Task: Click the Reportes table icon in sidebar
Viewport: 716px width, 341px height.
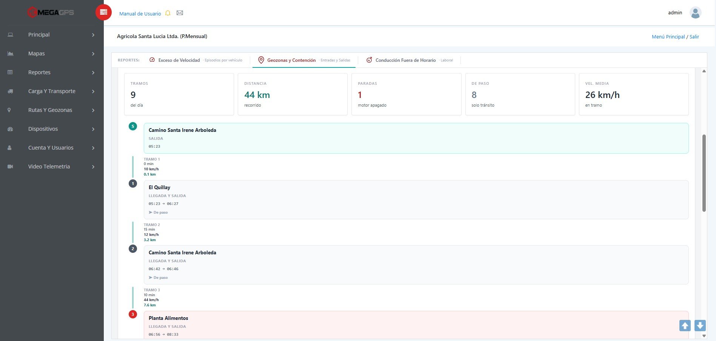Action: 10,72
